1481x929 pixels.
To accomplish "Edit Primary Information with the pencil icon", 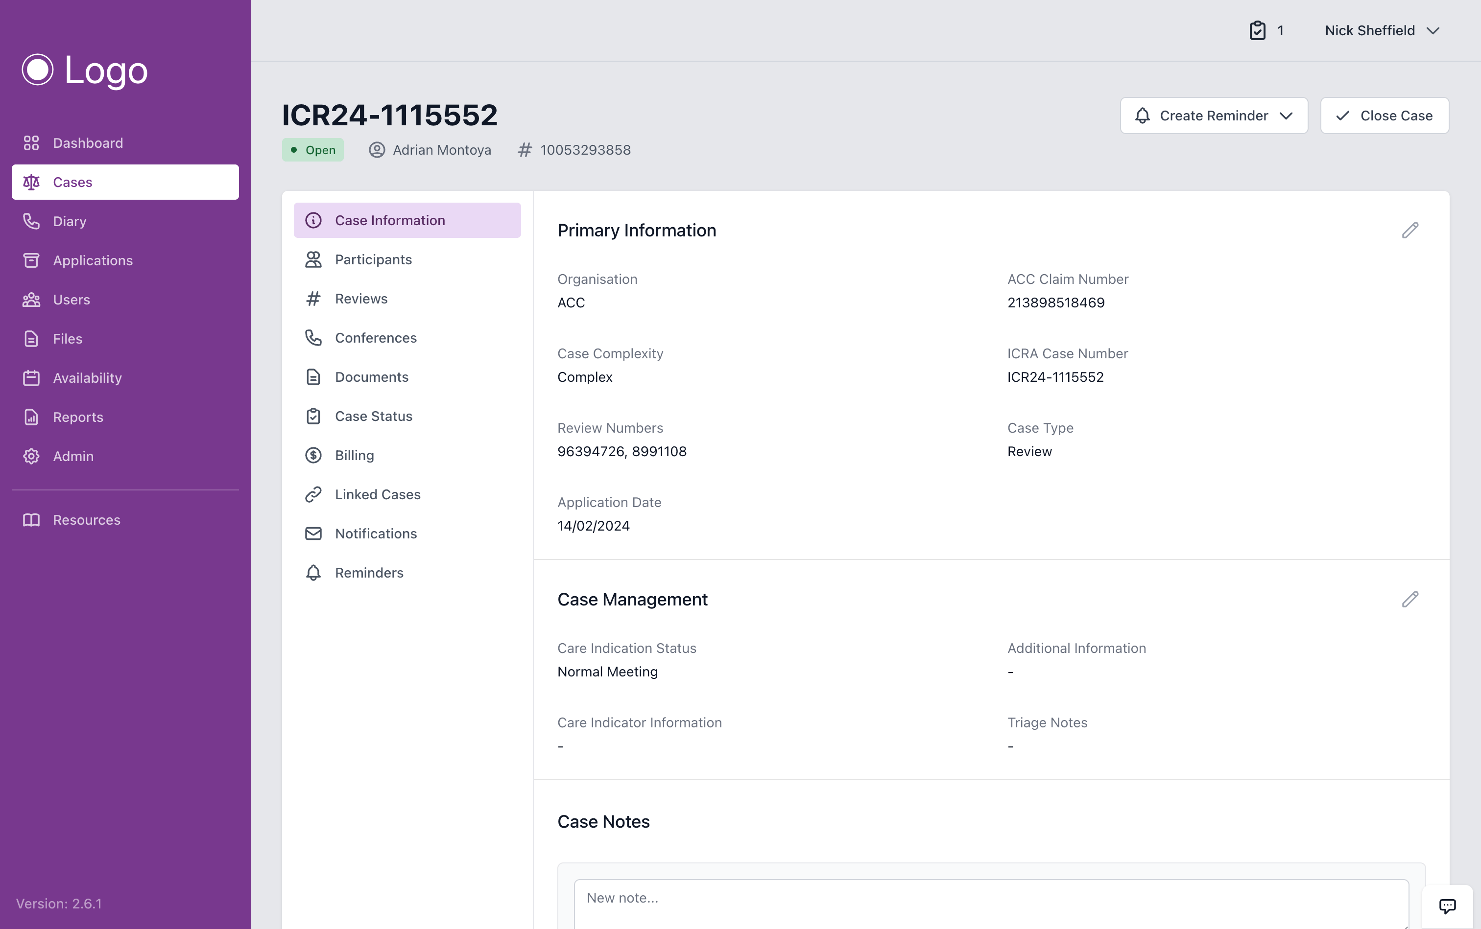I will (x=1410, y=229).
